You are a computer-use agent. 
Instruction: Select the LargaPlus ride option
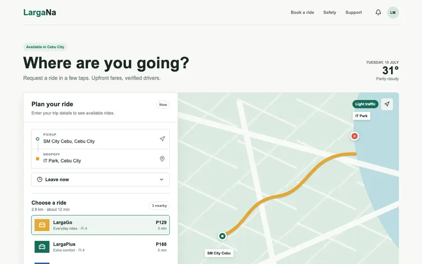coord(100,247)
